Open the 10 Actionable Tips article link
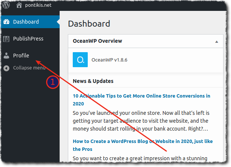The width and height of the screenshot is (231, 167). click(141, 100)
